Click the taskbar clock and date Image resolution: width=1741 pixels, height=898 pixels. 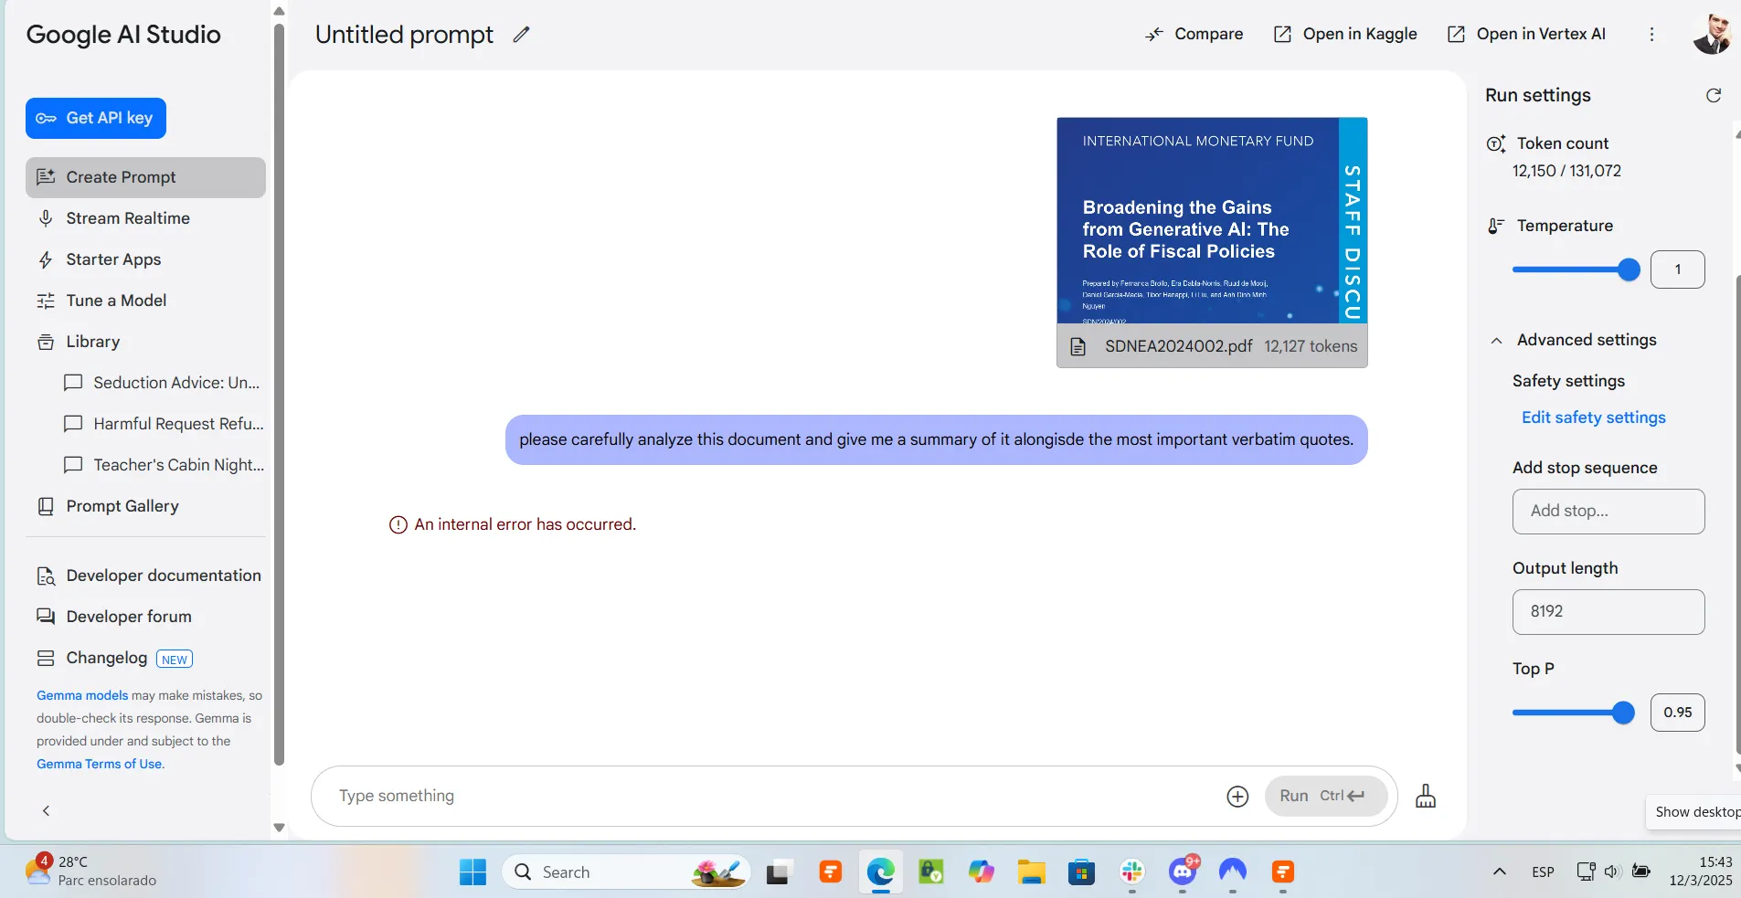click(x=1700, y=872)
